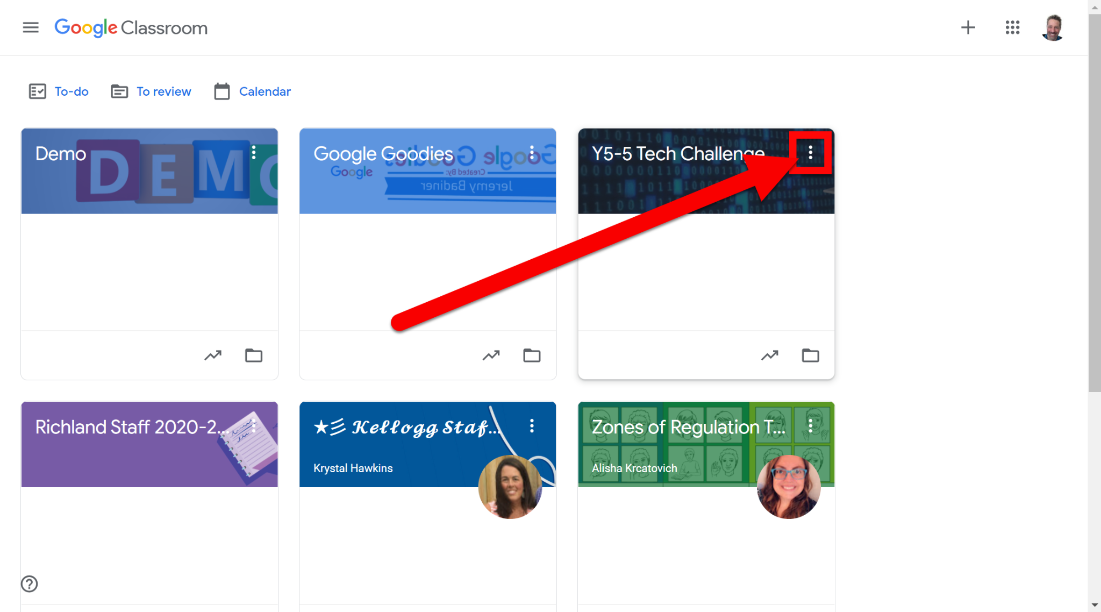Open the Drive folder for the Demo class
This screenshot has width=1101, height=612.
(x=254, y=355)
